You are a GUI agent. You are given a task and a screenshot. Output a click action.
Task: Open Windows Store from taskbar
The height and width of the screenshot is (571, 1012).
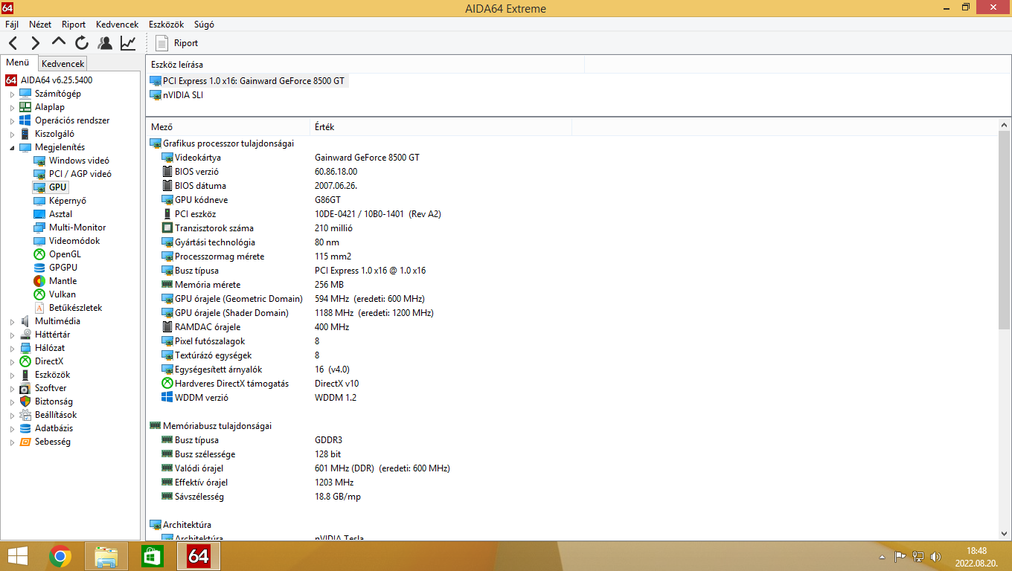tap(152, 556)
